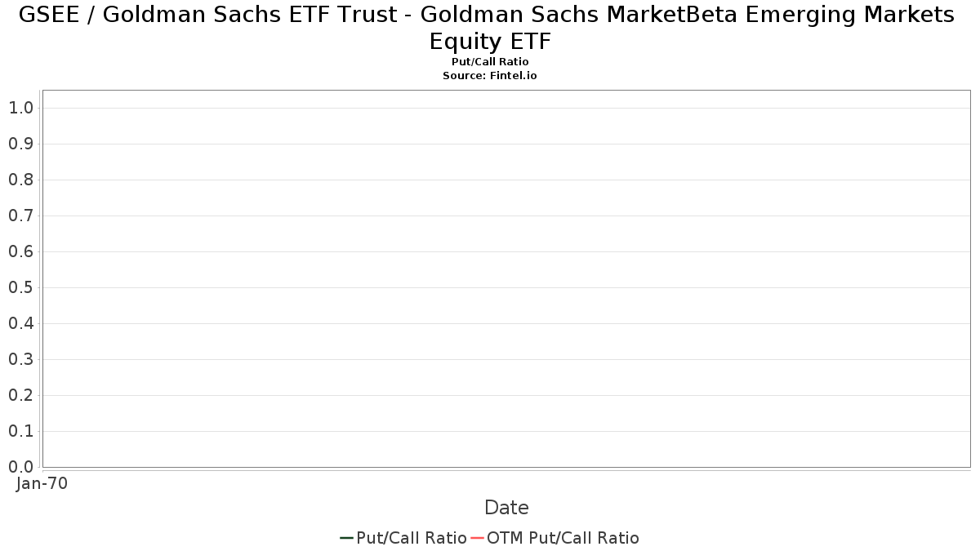The height and width of the screenshot is (551, 980).
Task: Click the dark green Put/Call Ratio legend swatch
Action: [346, 538]
